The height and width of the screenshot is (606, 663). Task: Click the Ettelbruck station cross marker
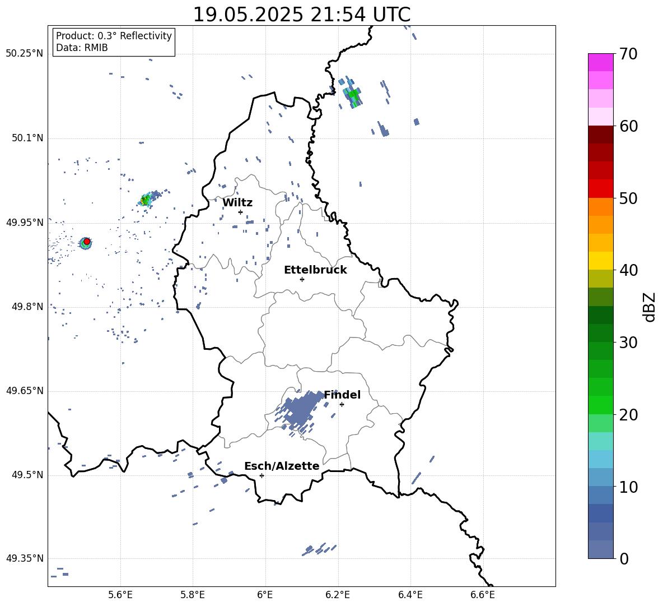click(x=302, y=279)
